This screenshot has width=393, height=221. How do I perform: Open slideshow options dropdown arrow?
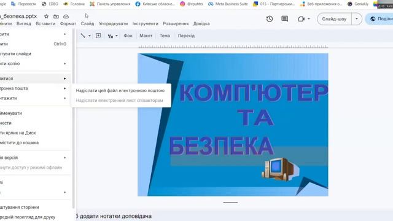[x=357, y=19]
